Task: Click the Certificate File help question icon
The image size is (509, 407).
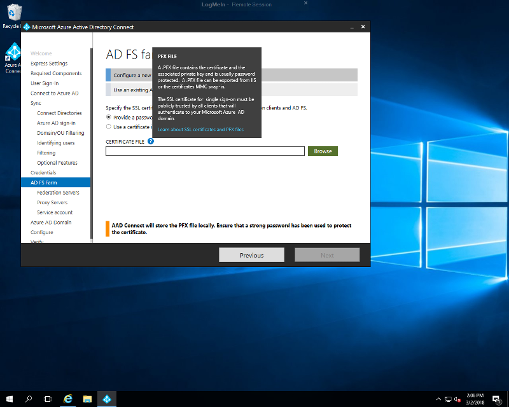Action: pos(151,141)
